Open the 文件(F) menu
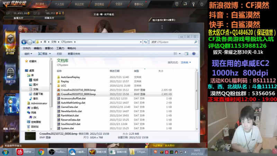277x156 pixels. point(27,48)
